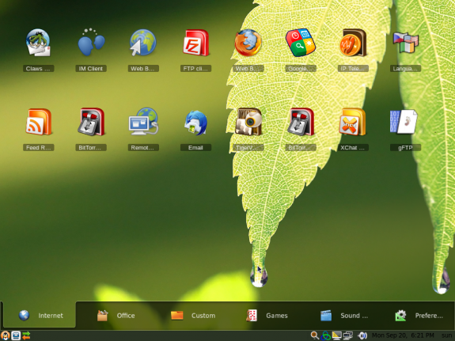Open the gFTP launcher icon
Image resolution: width=455 pixels, height=341 pixels.
tap(404, 122)
